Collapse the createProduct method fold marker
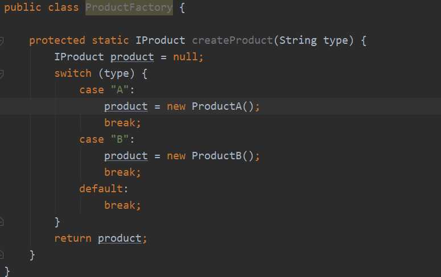This screenshot has width=441, height=277. click(x=1, y=41)
